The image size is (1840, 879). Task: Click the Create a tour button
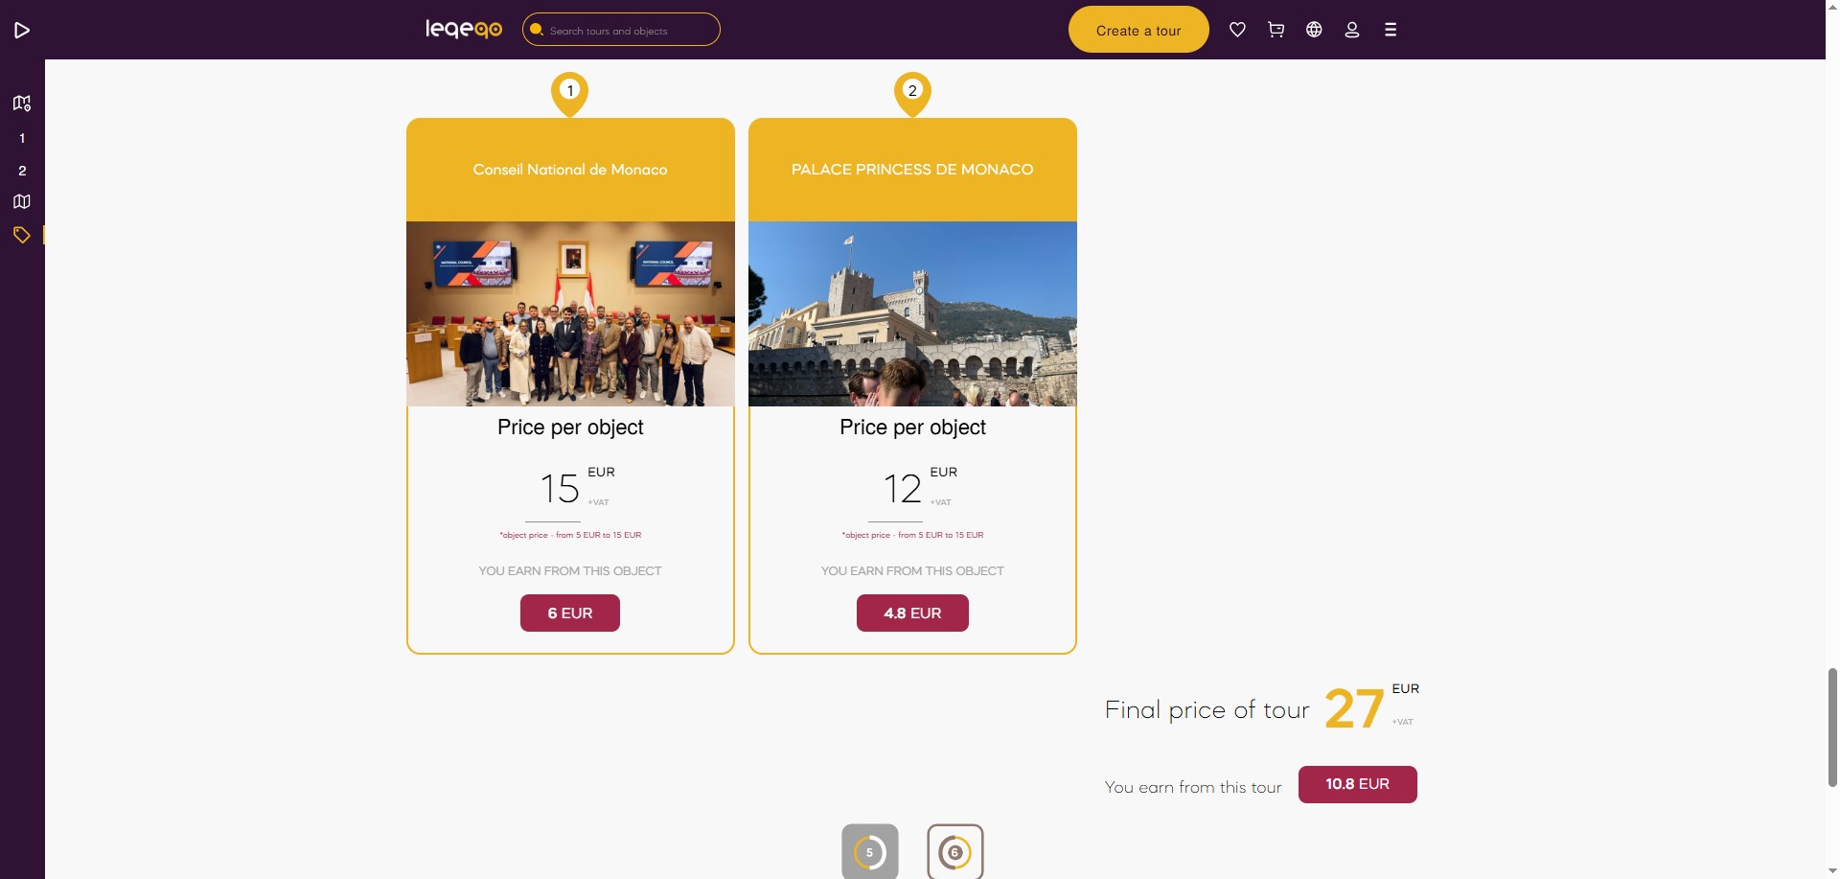click(1138, 30)
